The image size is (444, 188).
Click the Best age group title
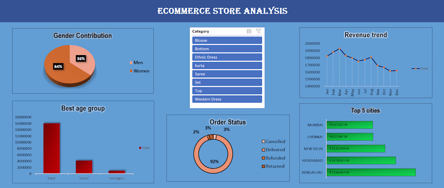[83, 108]
